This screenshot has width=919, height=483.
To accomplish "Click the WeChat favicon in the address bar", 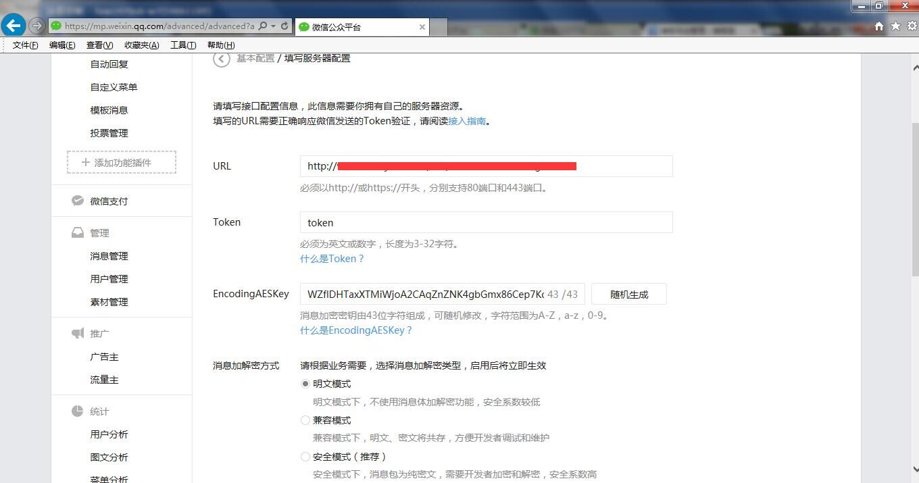I will click(x=56, y=26).
